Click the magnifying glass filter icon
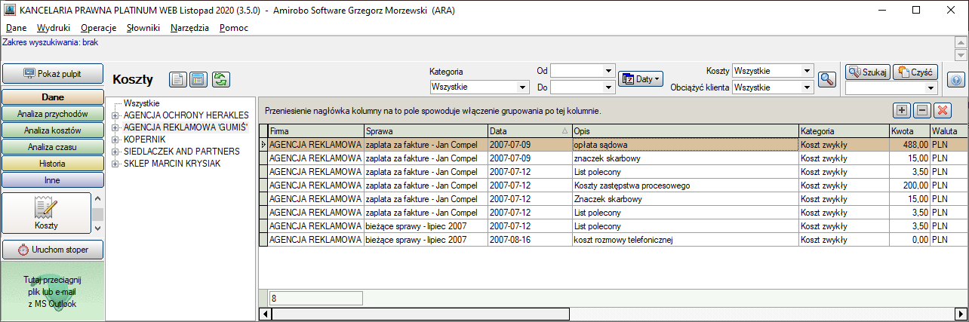Screen dimensions: 969x322 coord(828,79)
